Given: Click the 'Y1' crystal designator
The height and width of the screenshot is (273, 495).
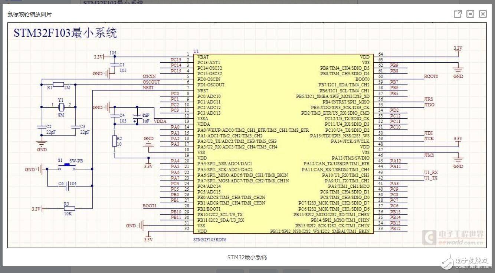Looking at the screenshot, I should coord(61,100).
